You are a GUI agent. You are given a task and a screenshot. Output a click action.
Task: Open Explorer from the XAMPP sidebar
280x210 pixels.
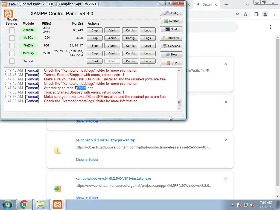point(171,38)
